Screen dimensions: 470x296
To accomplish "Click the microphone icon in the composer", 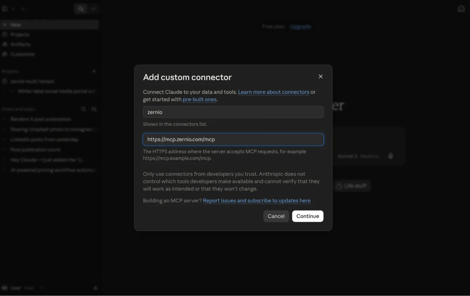I will tap(390, 156).
